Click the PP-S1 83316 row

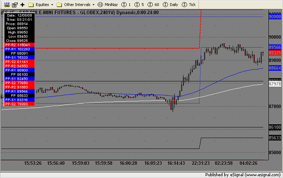click(19, 100)
